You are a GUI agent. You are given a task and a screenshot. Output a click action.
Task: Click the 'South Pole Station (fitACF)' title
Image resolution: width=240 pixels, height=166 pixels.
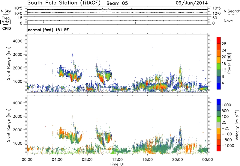point(64,3)
